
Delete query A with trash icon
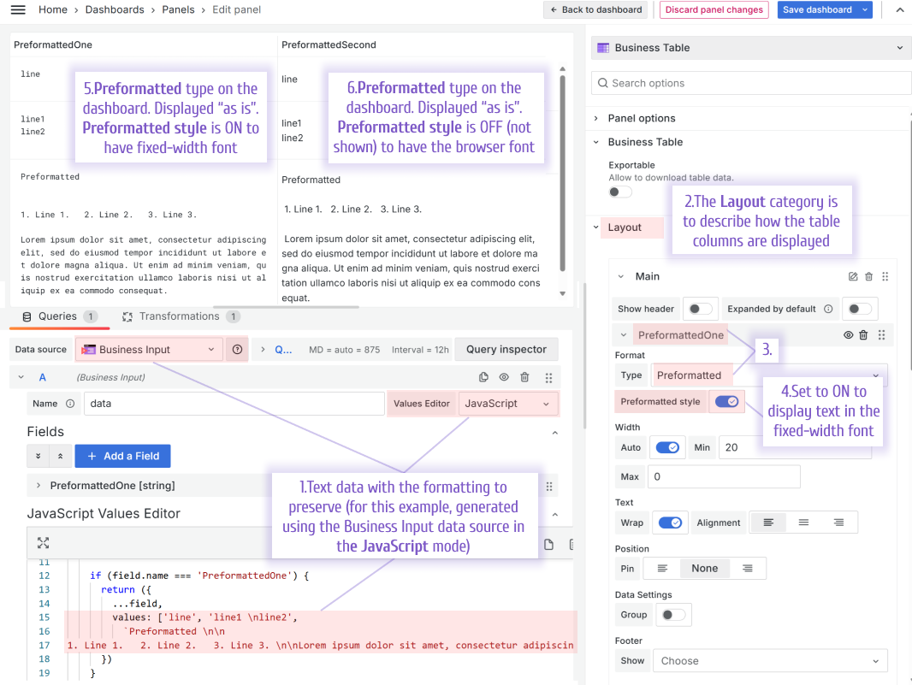(x=524, y=377)
